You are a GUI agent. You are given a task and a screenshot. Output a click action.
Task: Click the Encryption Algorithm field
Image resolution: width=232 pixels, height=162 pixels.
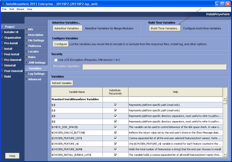tap(154, 67)
